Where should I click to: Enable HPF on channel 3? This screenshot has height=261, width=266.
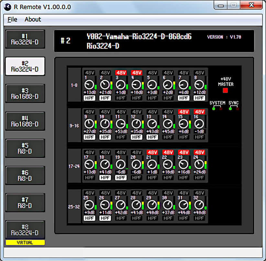(121, 98)
